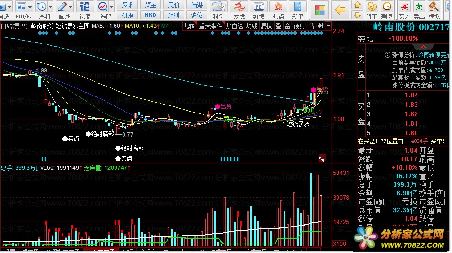The width and height of the screenshot is (452, 253).
Task: Click the 买盘 level 5 price 1.80
Action: 411,133
